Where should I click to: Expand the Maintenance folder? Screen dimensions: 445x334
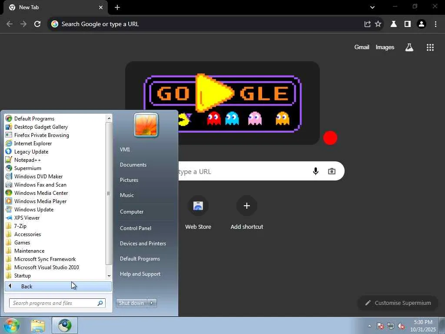(55, 250)
